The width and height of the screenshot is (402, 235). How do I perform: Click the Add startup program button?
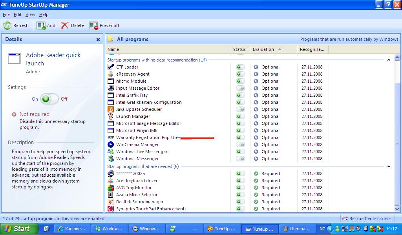[46, 25]
